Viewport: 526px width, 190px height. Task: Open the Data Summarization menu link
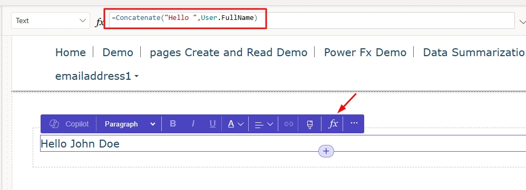coord(474,52)
